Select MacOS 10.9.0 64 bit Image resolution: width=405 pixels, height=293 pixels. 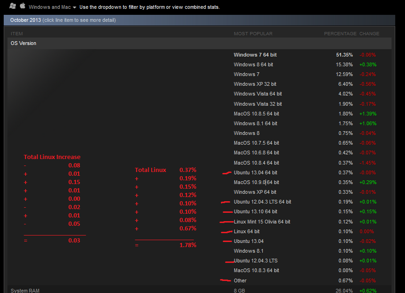[256, 183]
